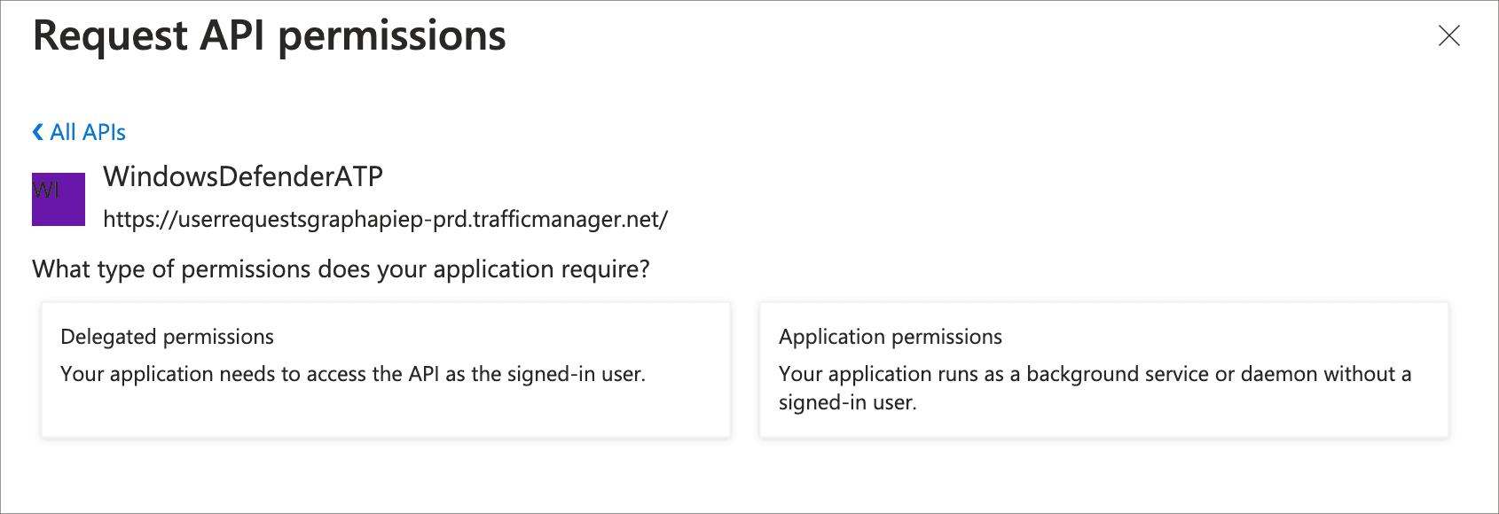The height and width of the screenshot is (514, 1499).
Task: Select the Delegated permissions card area
Action: 384,369
